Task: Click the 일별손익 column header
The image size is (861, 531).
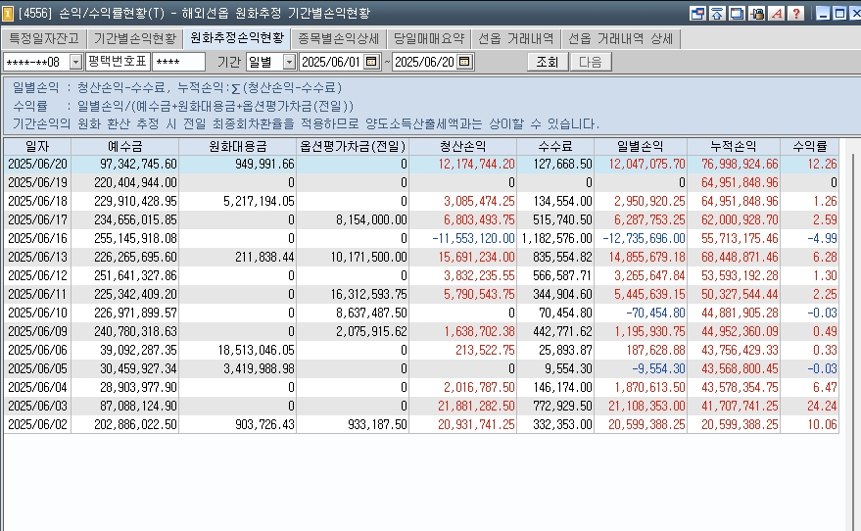Action: [x=641, y=147]
